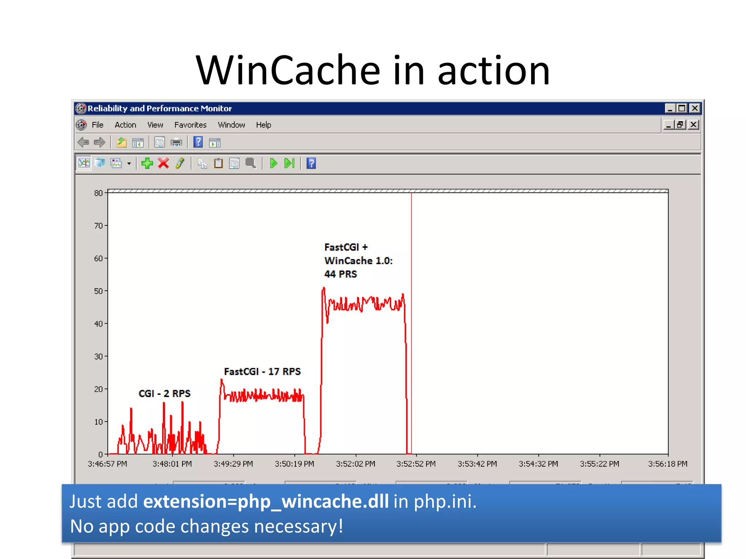Click the 3:52:02 PM time axis label
746x559 pixels.
pyautogui.click(x=356, y=464)
